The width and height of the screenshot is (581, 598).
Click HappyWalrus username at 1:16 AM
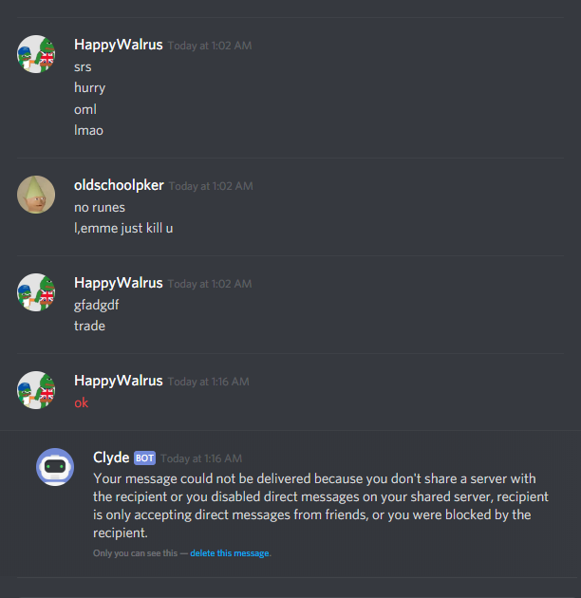click(x=119, y=381)
